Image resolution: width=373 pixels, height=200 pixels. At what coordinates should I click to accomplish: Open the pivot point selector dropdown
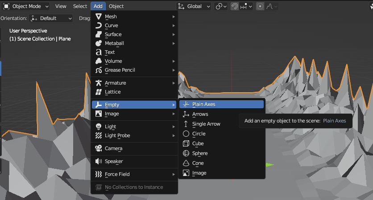tap(221, 6)
